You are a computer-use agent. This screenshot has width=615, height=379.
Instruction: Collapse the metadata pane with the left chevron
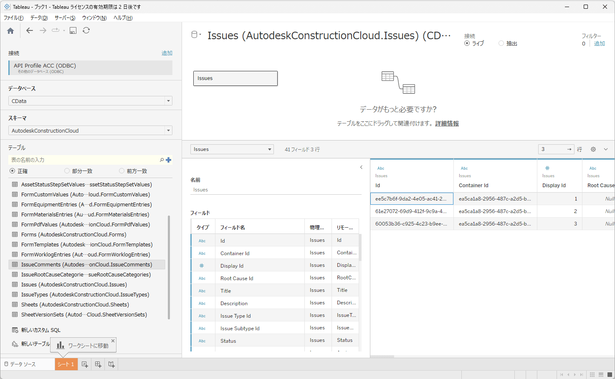click(x=361, y=167)
